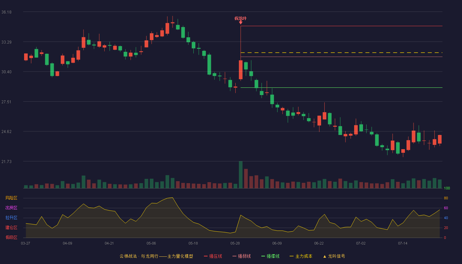
Task: Click the 36.18 price axis label
Action: 6,12
